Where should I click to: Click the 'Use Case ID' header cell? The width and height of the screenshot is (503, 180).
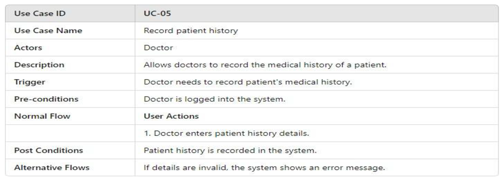pos(40,14)
